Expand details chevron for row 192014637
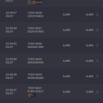103x103 pixels. 97,30
